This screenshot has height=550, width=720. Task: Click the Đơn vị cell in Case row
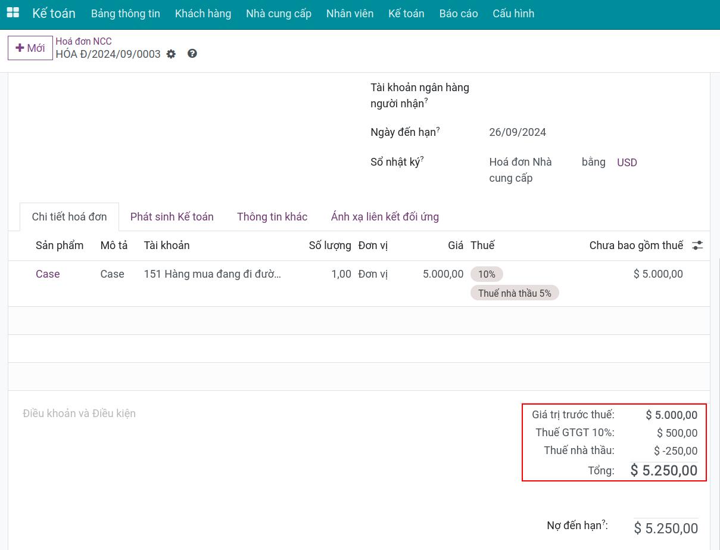pyautogui.click(x=373, y=274)
